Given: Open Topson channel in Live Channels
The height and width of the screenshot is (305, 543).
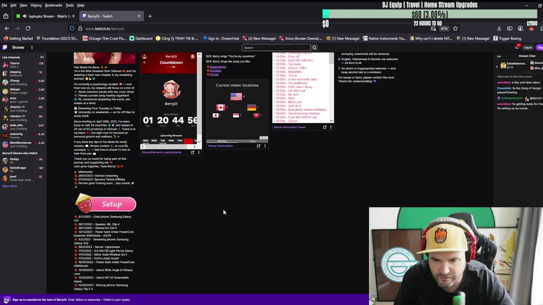Looking at the screenshot, I should click(23, 65).
